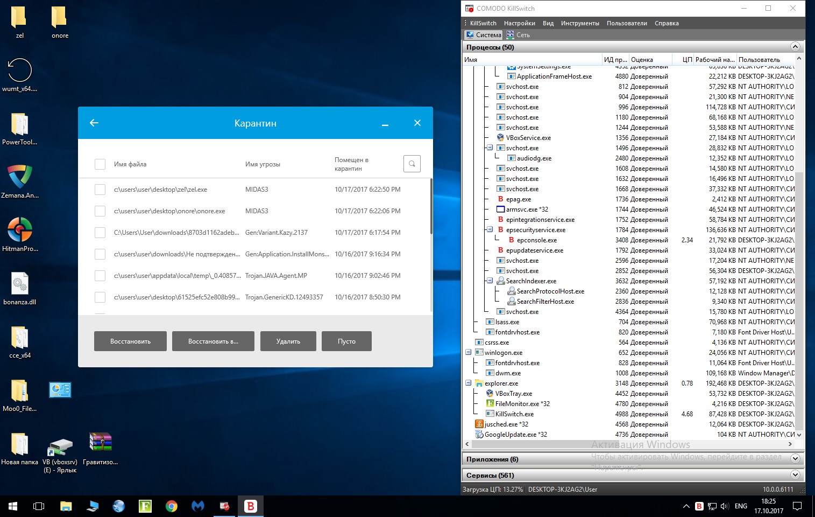
Task: Click the back arrow in Карантин window
Action: 94,123
